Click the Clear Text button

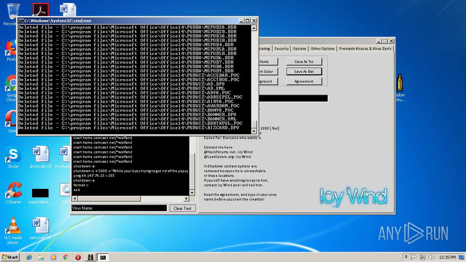click(182, 209)
